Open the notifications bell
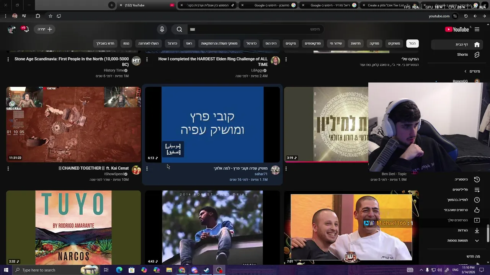This screenshot has width=490, height=275. pyautogui.click(x=25, y=29)
